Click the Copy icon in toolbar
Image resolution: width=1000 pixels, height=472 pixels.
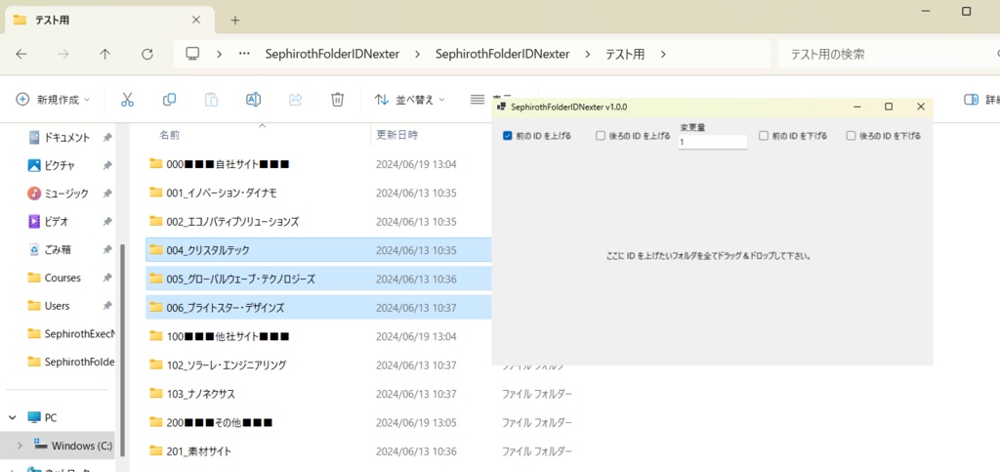169,100
